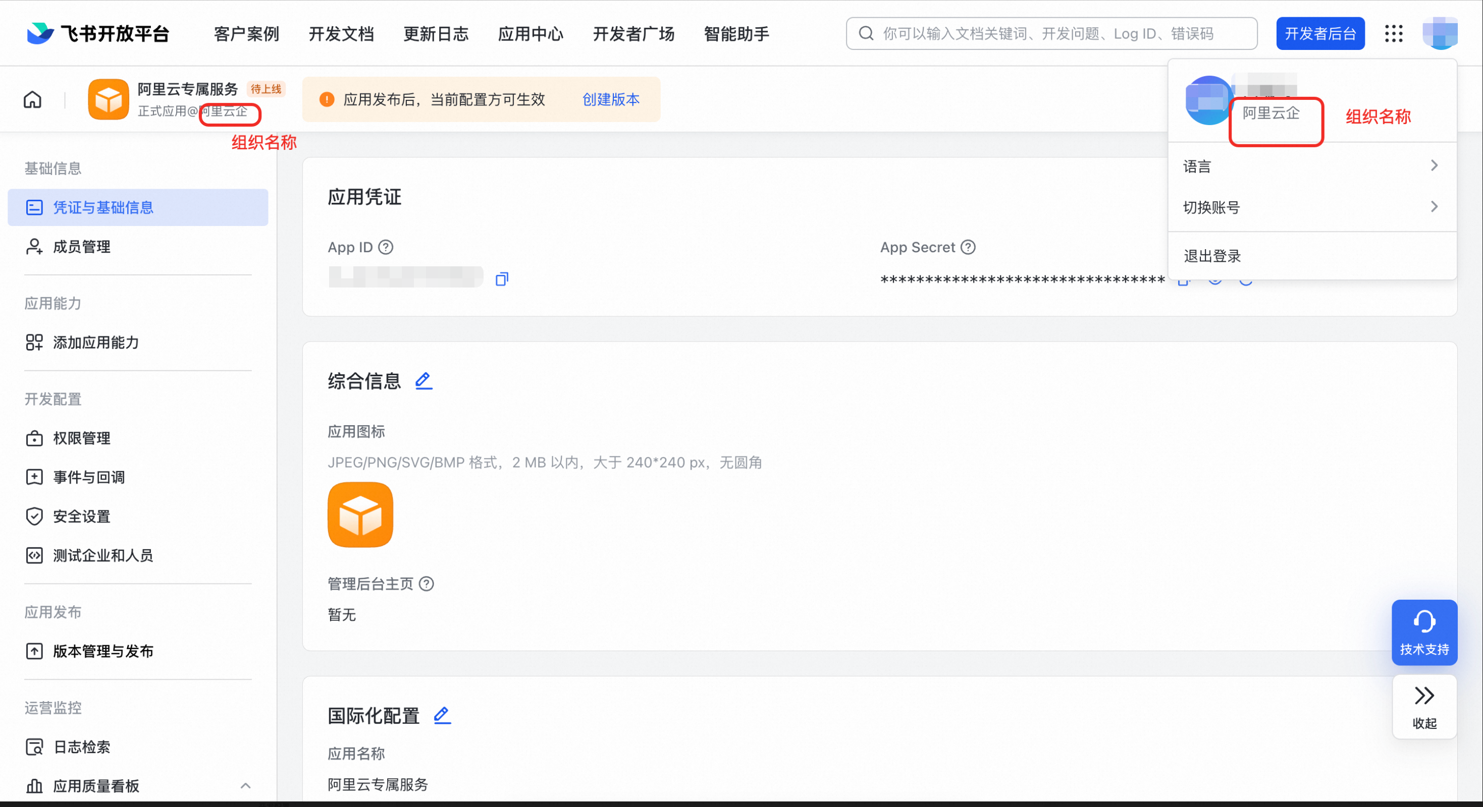1483x807 pixels.
Task: Copy the App ID with copy icon
Action: [x=501, y=279]
